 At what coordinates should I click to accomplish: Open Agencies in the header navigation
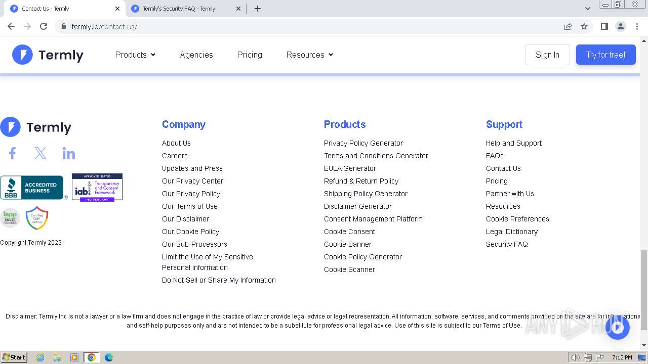(196, 55)
